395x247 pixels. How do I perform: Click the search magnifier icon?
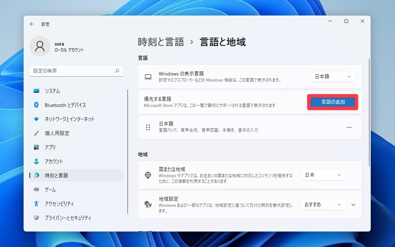click(x=117, y=71)
